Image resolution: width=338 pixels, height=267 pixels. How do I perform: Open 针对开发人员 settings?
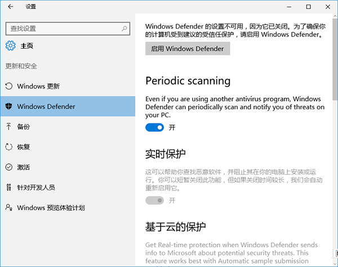click(x=68, y=187)
